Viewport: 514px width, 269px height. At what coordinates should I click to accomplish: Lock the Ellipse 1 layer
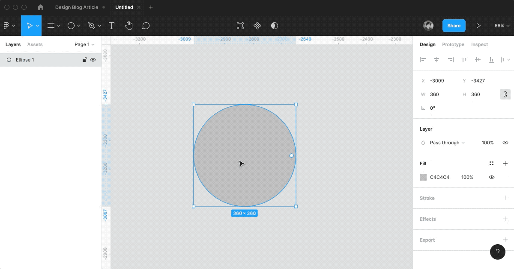pyautogui.click(x=84, y=60)
